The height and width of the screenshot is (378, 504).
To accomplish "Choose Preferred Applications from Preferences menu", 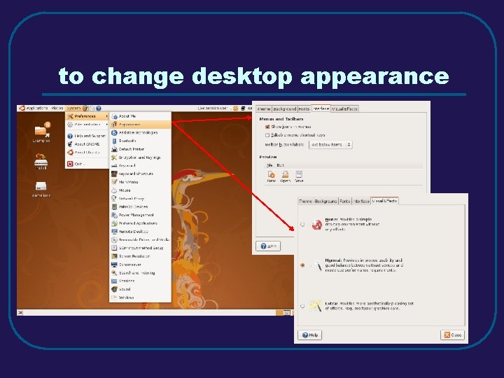I will (141, 223).
